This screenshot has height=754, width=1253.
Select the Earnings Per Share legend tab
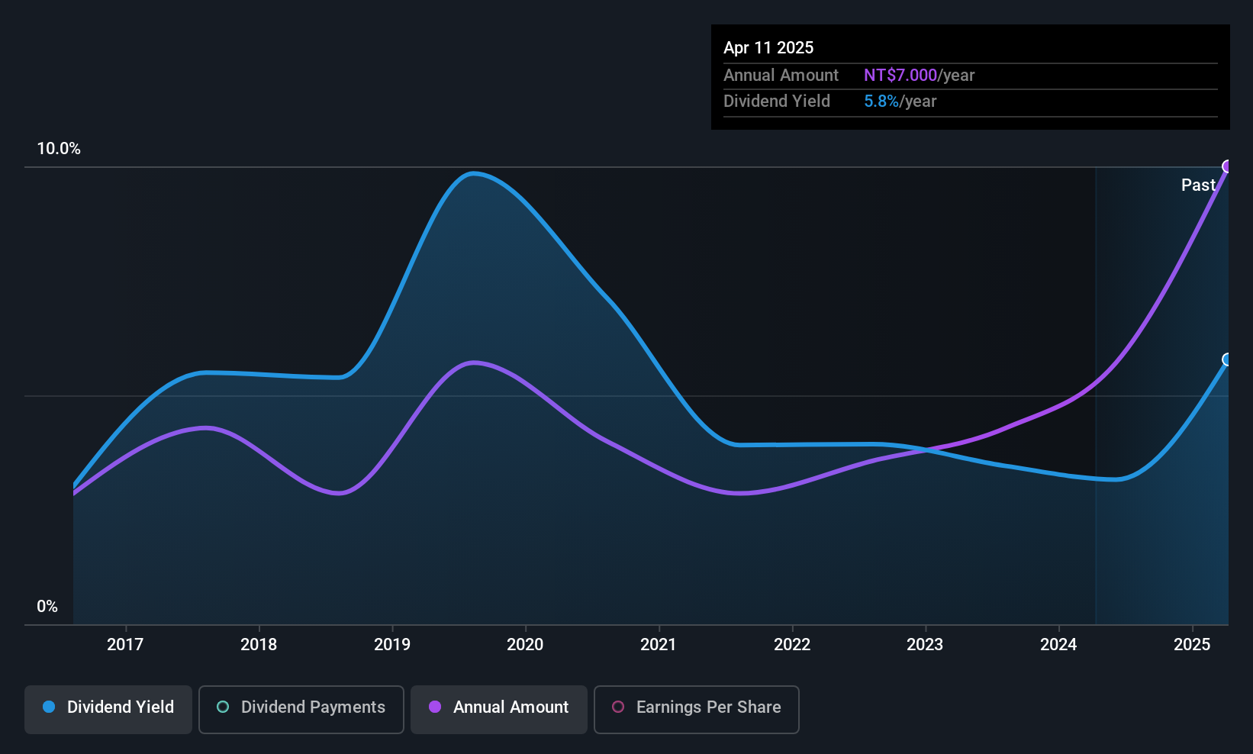(x=695, y=709)
